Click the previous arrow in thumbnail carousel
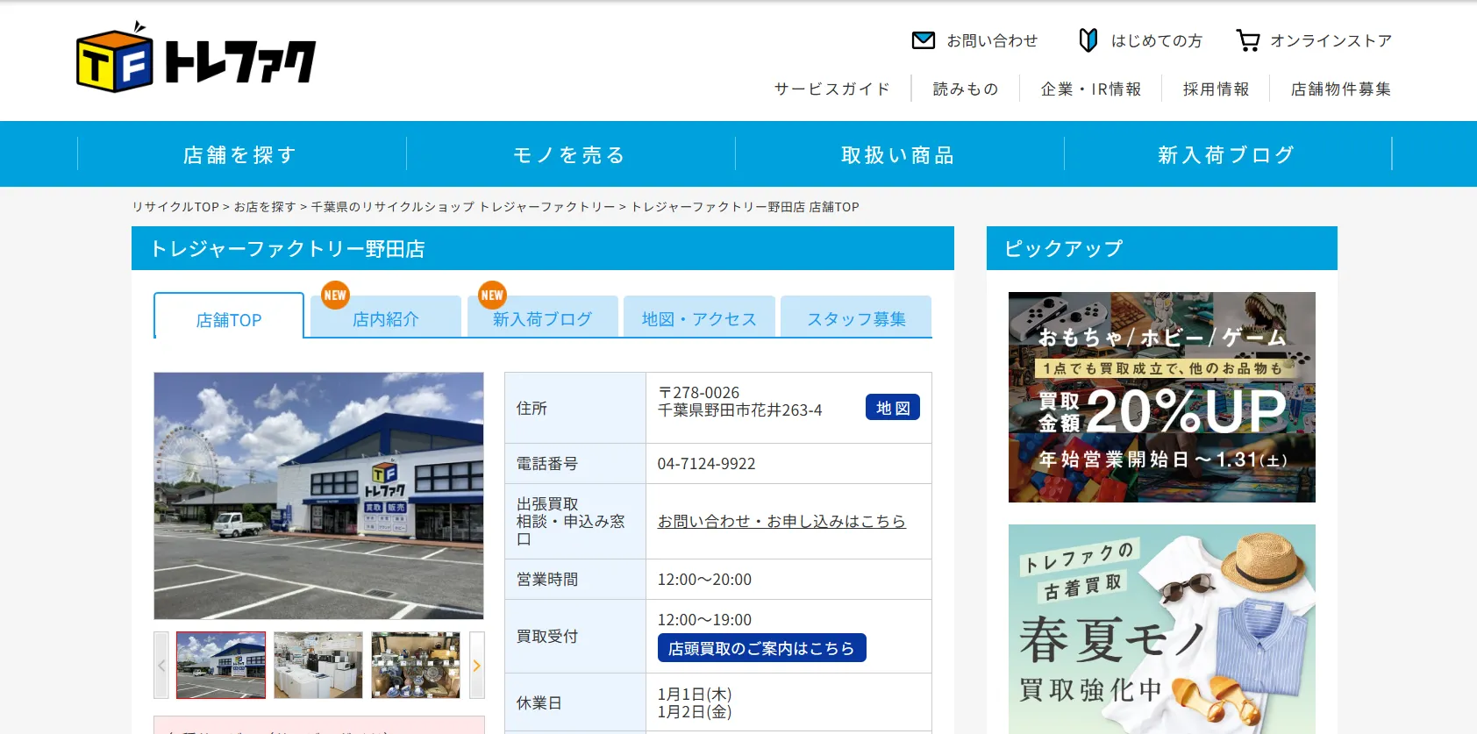The width and height of the screenshot is (1477, 734). pos(161,666)
